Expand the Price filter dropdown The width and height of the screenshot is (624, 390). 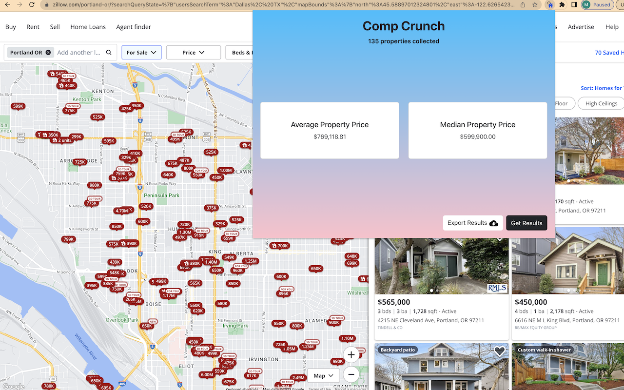click(x=194, y=53)
